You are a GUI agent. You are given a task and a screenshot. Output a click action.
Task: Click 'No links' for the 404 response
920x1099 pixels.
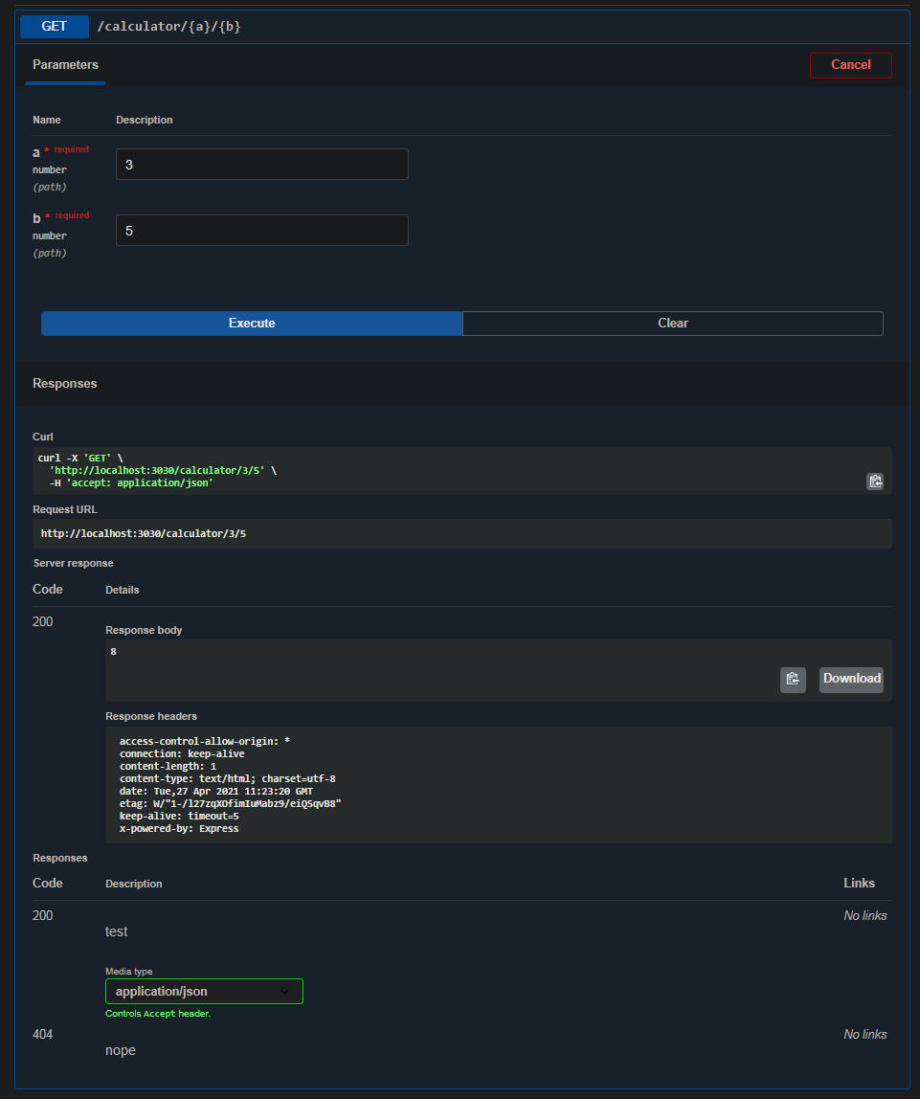(x=865, y=1034)
